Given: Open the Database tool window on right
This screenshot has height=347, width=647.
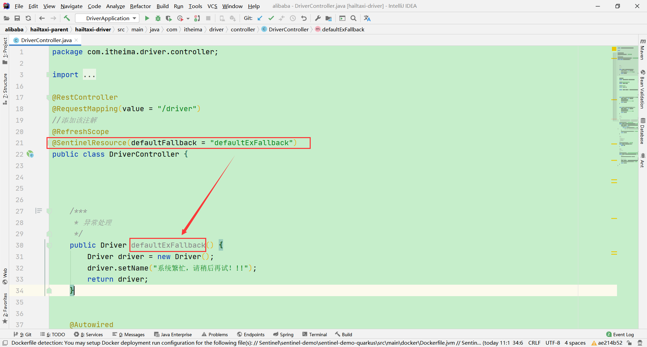Looking at the screenshot, I should 643,131.
